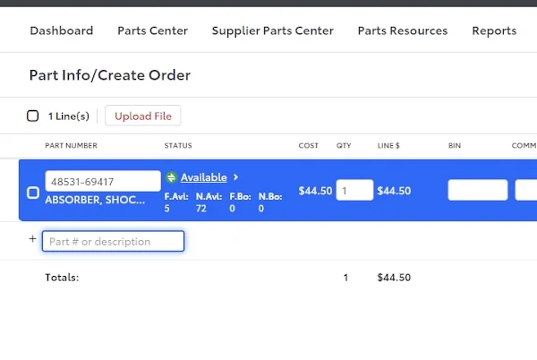Focus the part number field 48531-69417
The height and width of the screenshot is (360, 537).
102,182
